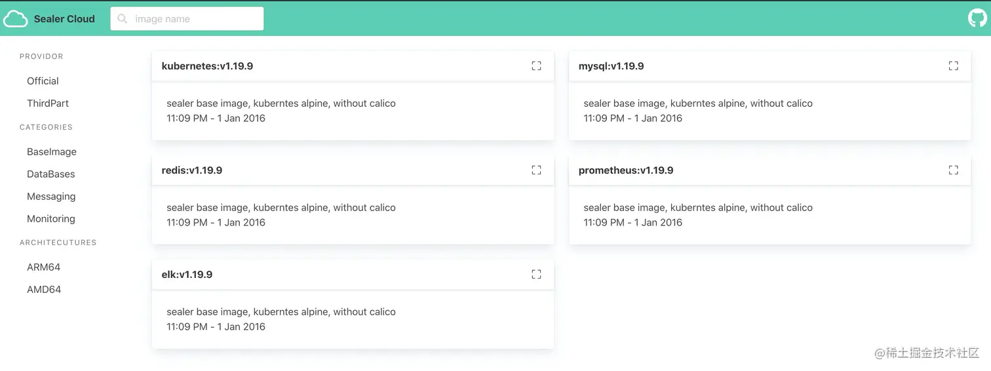Screen dimensions: 991x371
Task: Click the Sealer Cloud logo icon
Action: pos(16,19)
